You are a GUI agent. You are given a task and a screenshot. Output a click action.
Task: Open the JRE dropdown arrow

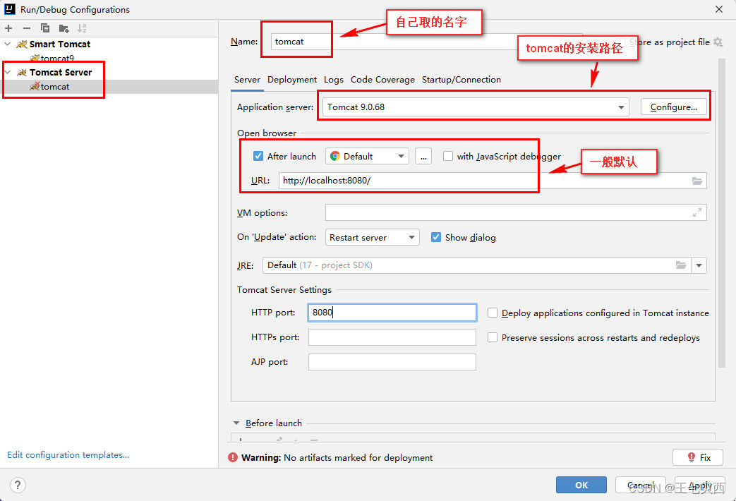point(699,265)
